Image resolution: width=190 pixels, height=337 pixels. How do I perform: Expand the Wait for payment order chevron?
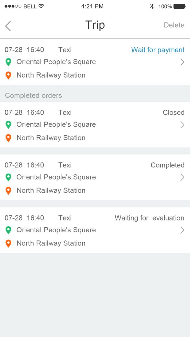tap(182, 62)
